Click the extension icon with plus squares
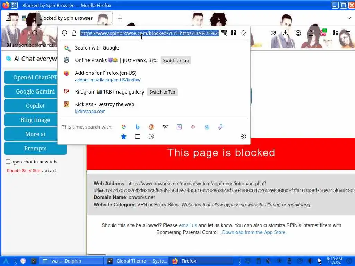This screenshot has height=266, width=355. (336, 33)
